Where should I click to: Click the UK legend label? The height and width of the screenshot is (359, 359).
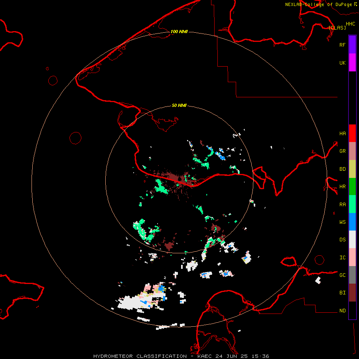[342, 63]
